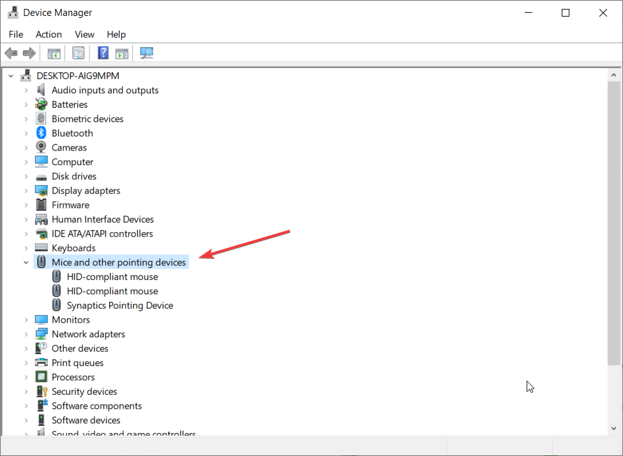Viewport: 623px width, 456px height.
Task: Expand the Bluetooth node chevron
Action: click(26, 133)
